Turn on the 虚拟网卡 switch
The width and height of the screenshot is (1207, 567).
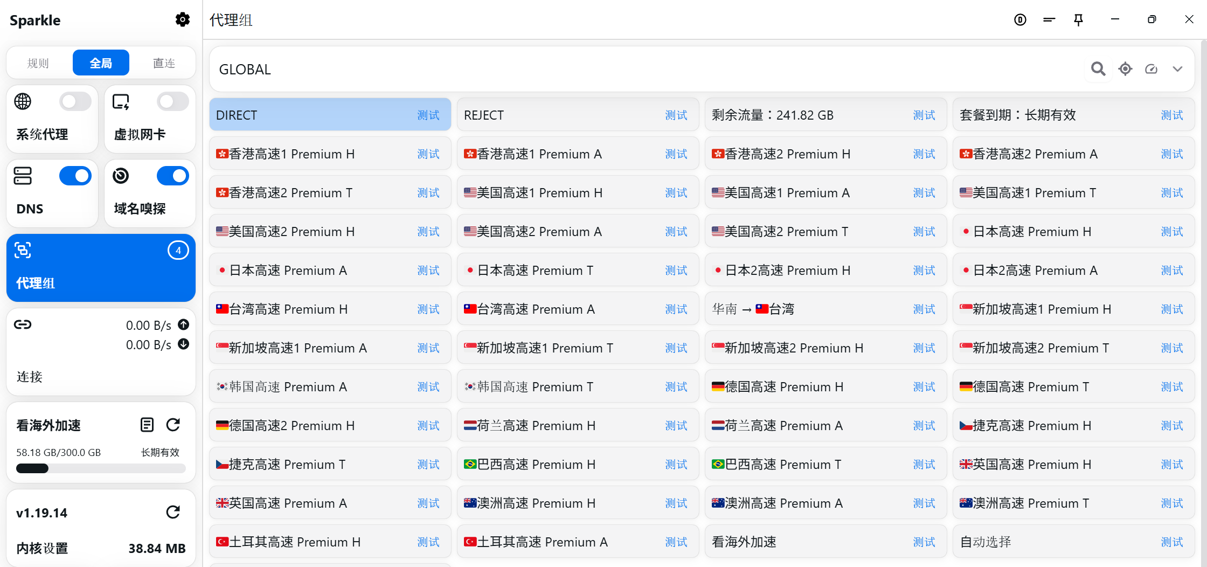pyautogui.click(x=173, y=101)
